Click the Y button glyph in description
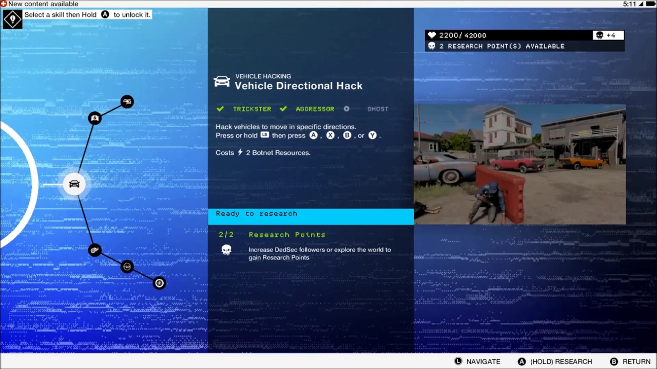 [x=373, y=135]
